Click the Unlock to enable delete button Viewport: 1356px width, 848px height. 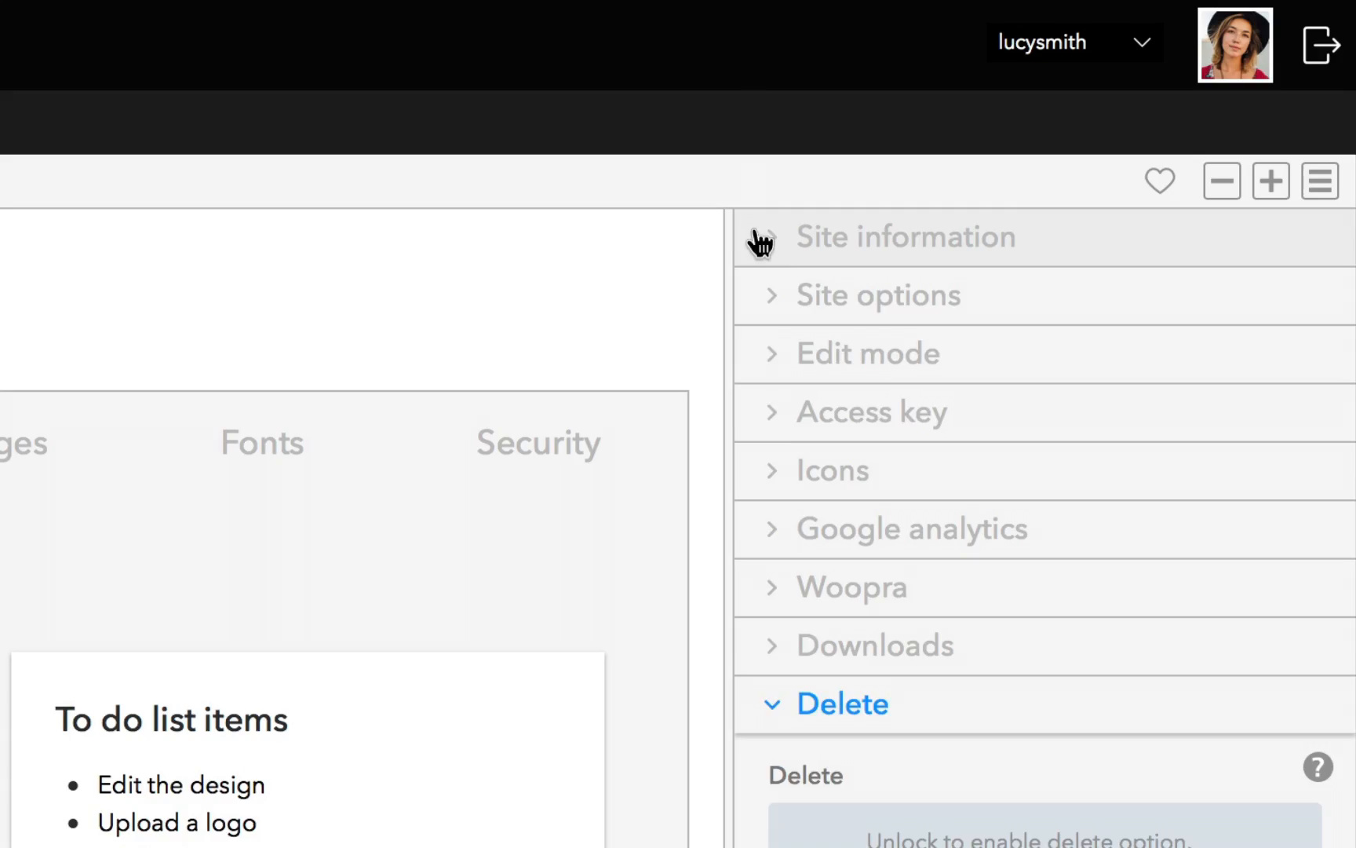(x=1045, y=826)
